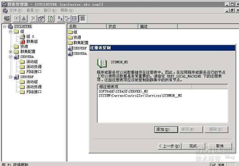239x166 pixels.
Task: Click the 根注册表项 column header
Action: pos(145,87)
